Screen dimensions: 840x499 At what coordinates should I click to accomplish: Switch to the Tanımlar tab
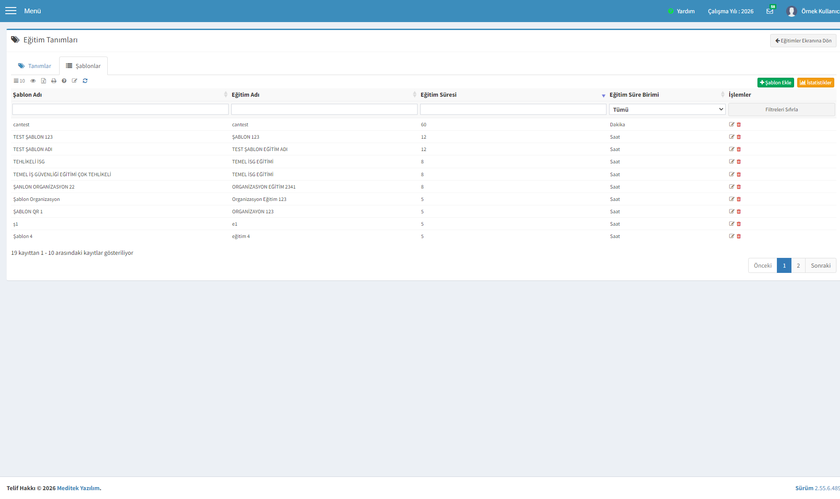[35, 66]
